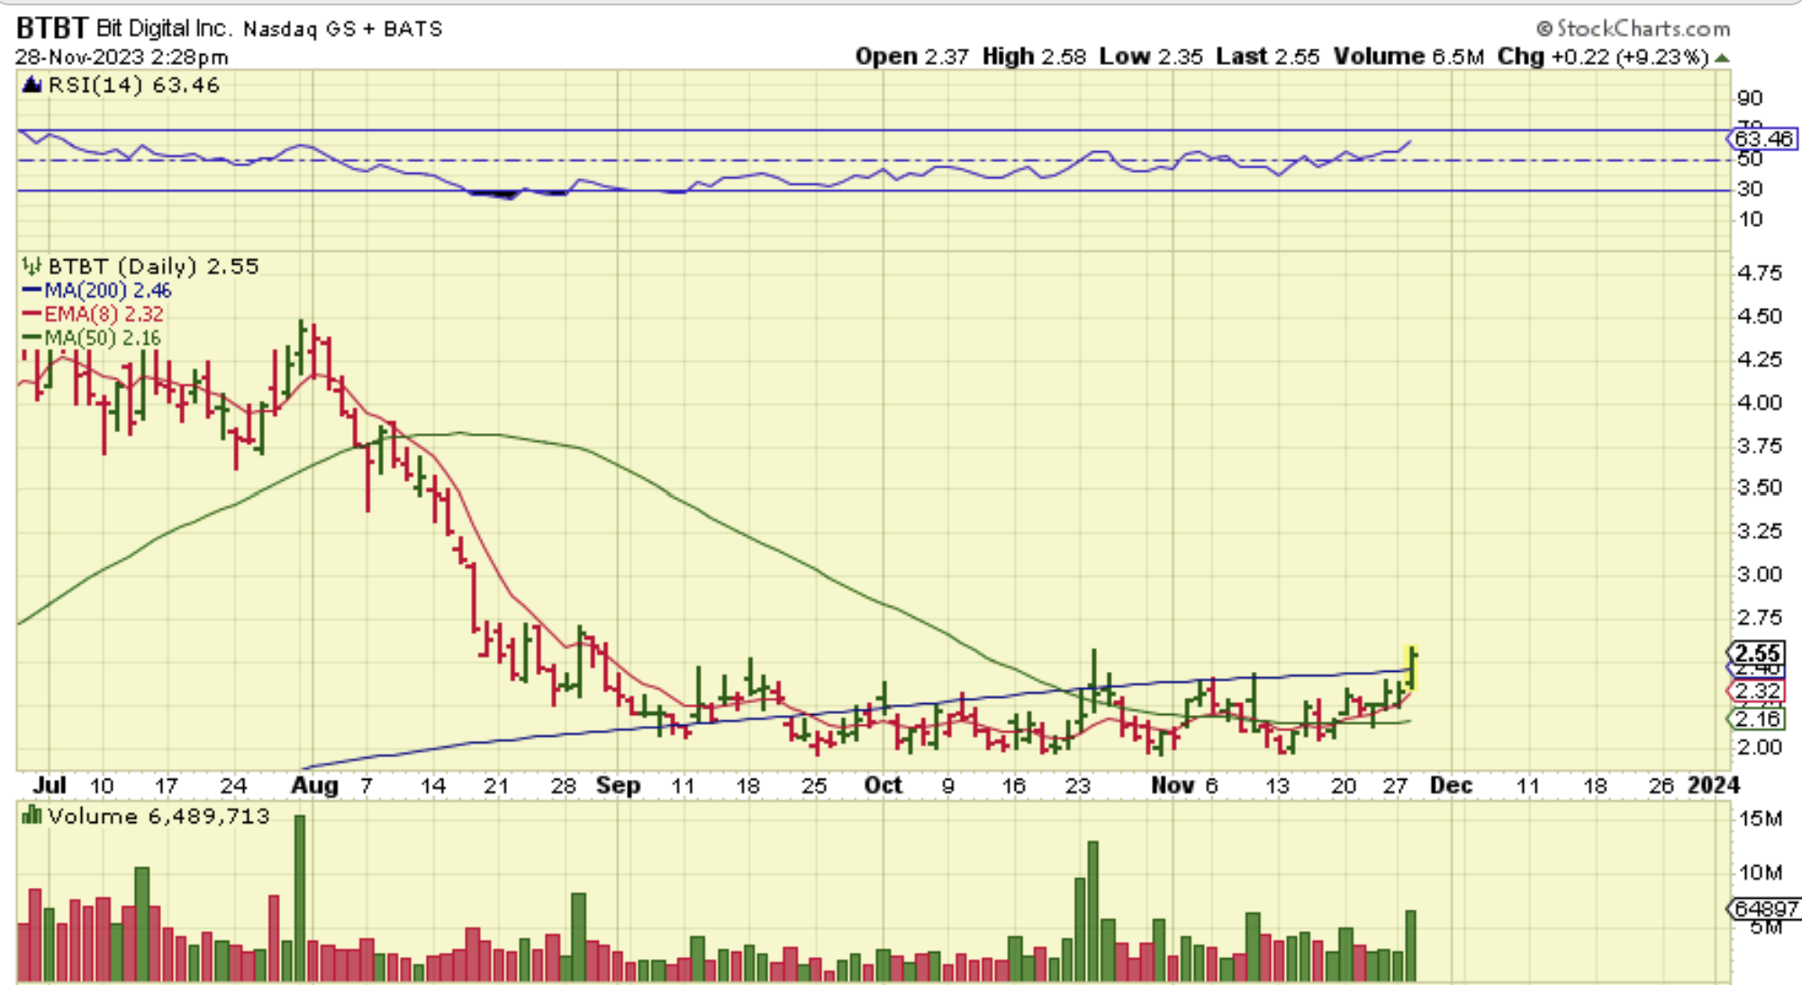Screen dimensions: 1802x986
Task: Click the tallest August volume bar
Action: click(x=300, y=896)
